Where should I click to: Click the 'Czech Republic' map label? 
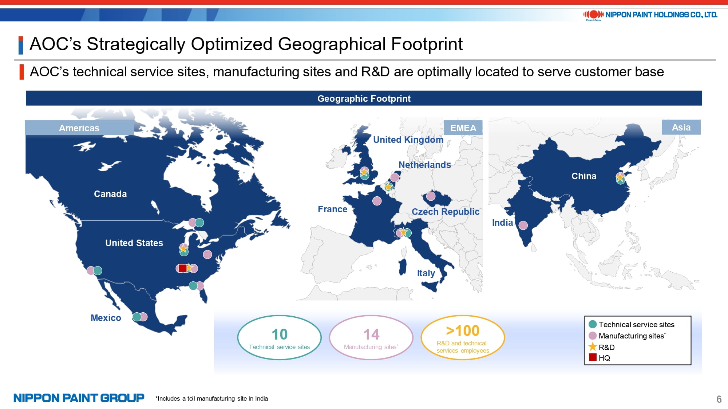click(x=445, y=212)
